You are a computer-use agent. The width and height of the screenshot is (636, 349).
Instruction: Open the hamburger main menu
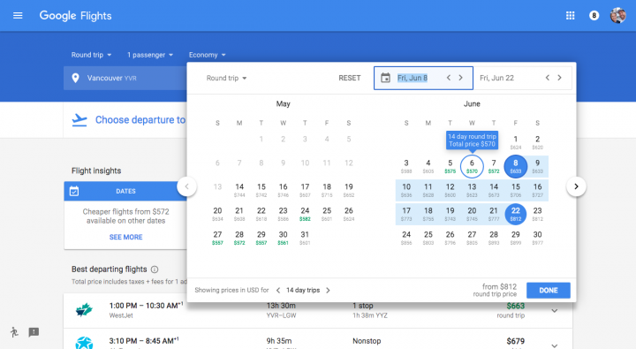[18, 15]
